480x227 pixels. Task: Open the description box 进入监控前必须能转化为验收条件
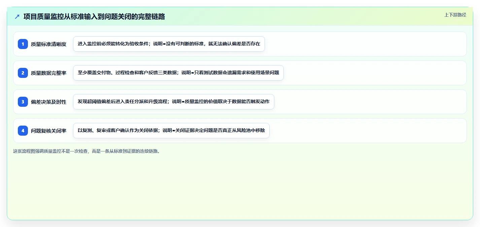coord(169,44)
